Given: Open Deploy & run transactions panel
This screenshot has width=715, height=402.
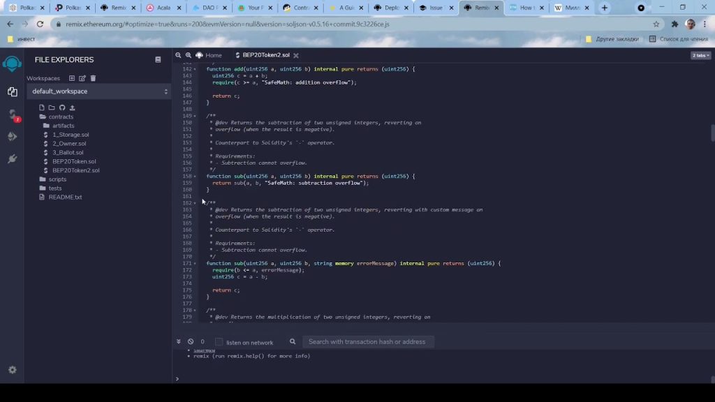Looking at the screenshot, I should (x=12, y=137).
